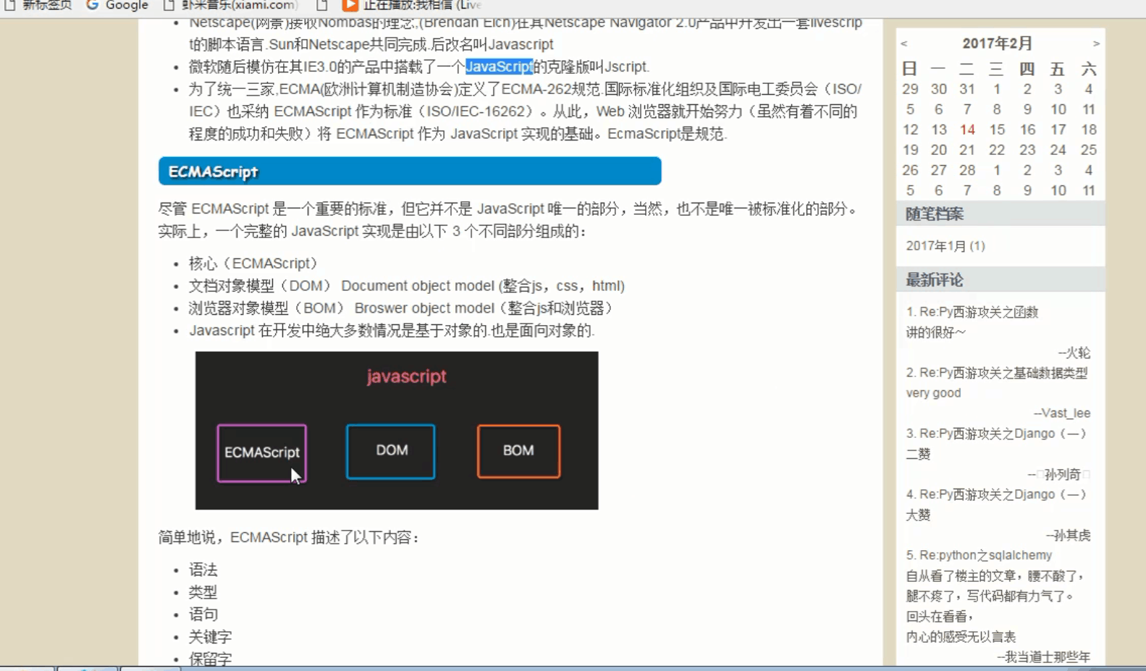Open comment 5 Re:python之sqlalchemy
The image size is (1146, 671).
tap(979, 555)
